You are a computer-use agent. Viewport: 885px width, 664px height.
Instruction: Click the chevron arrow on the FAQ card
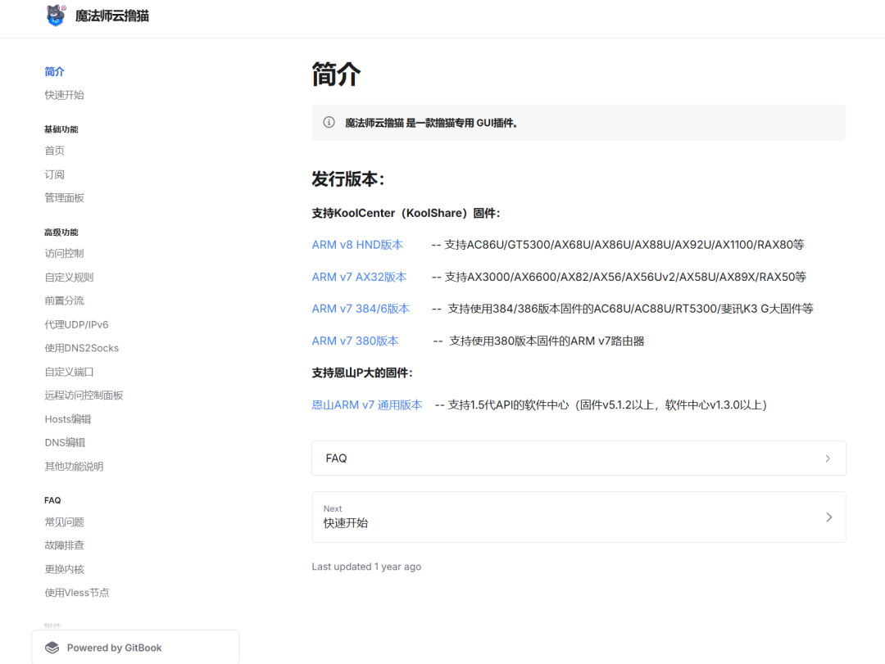pos(828,458)
